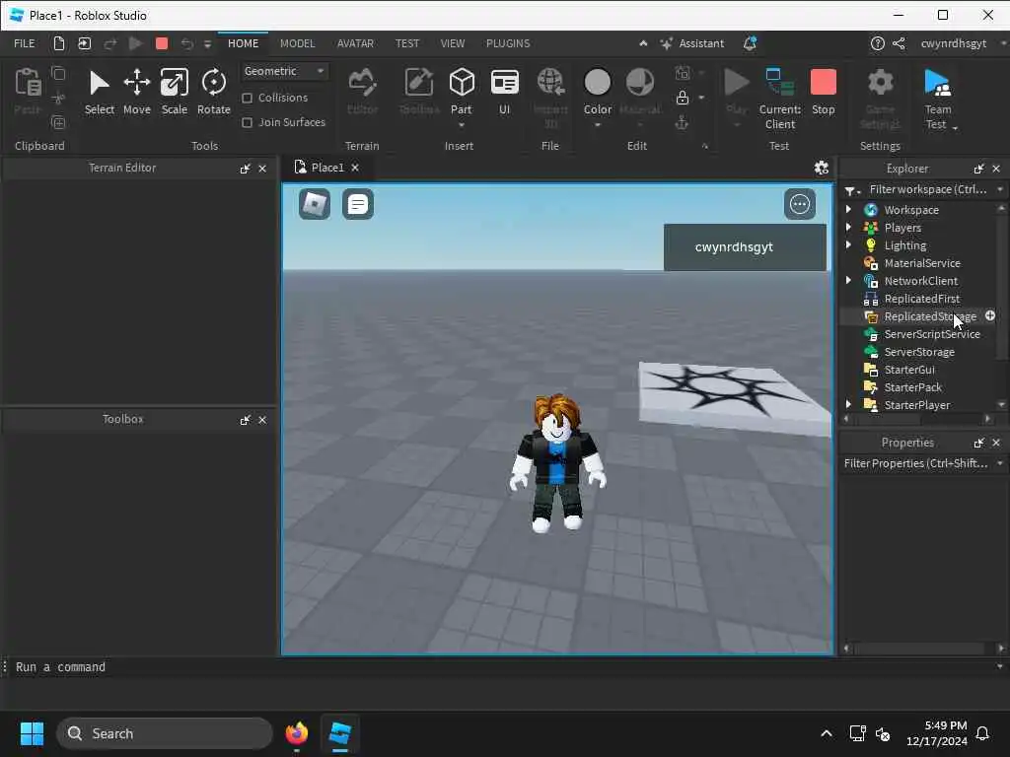Image resolution: width=1010 pixels, height=757 pixels.
Task: Open the Roblox menu icon in viewport
Action: 315,204
